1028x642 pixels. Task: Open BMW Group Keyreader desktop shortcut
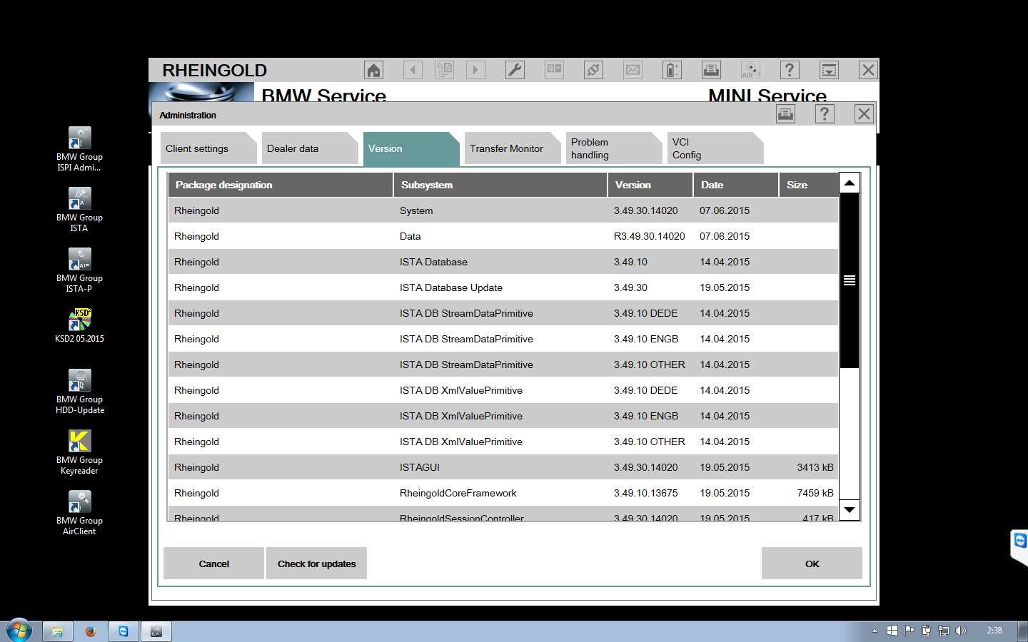79,452
